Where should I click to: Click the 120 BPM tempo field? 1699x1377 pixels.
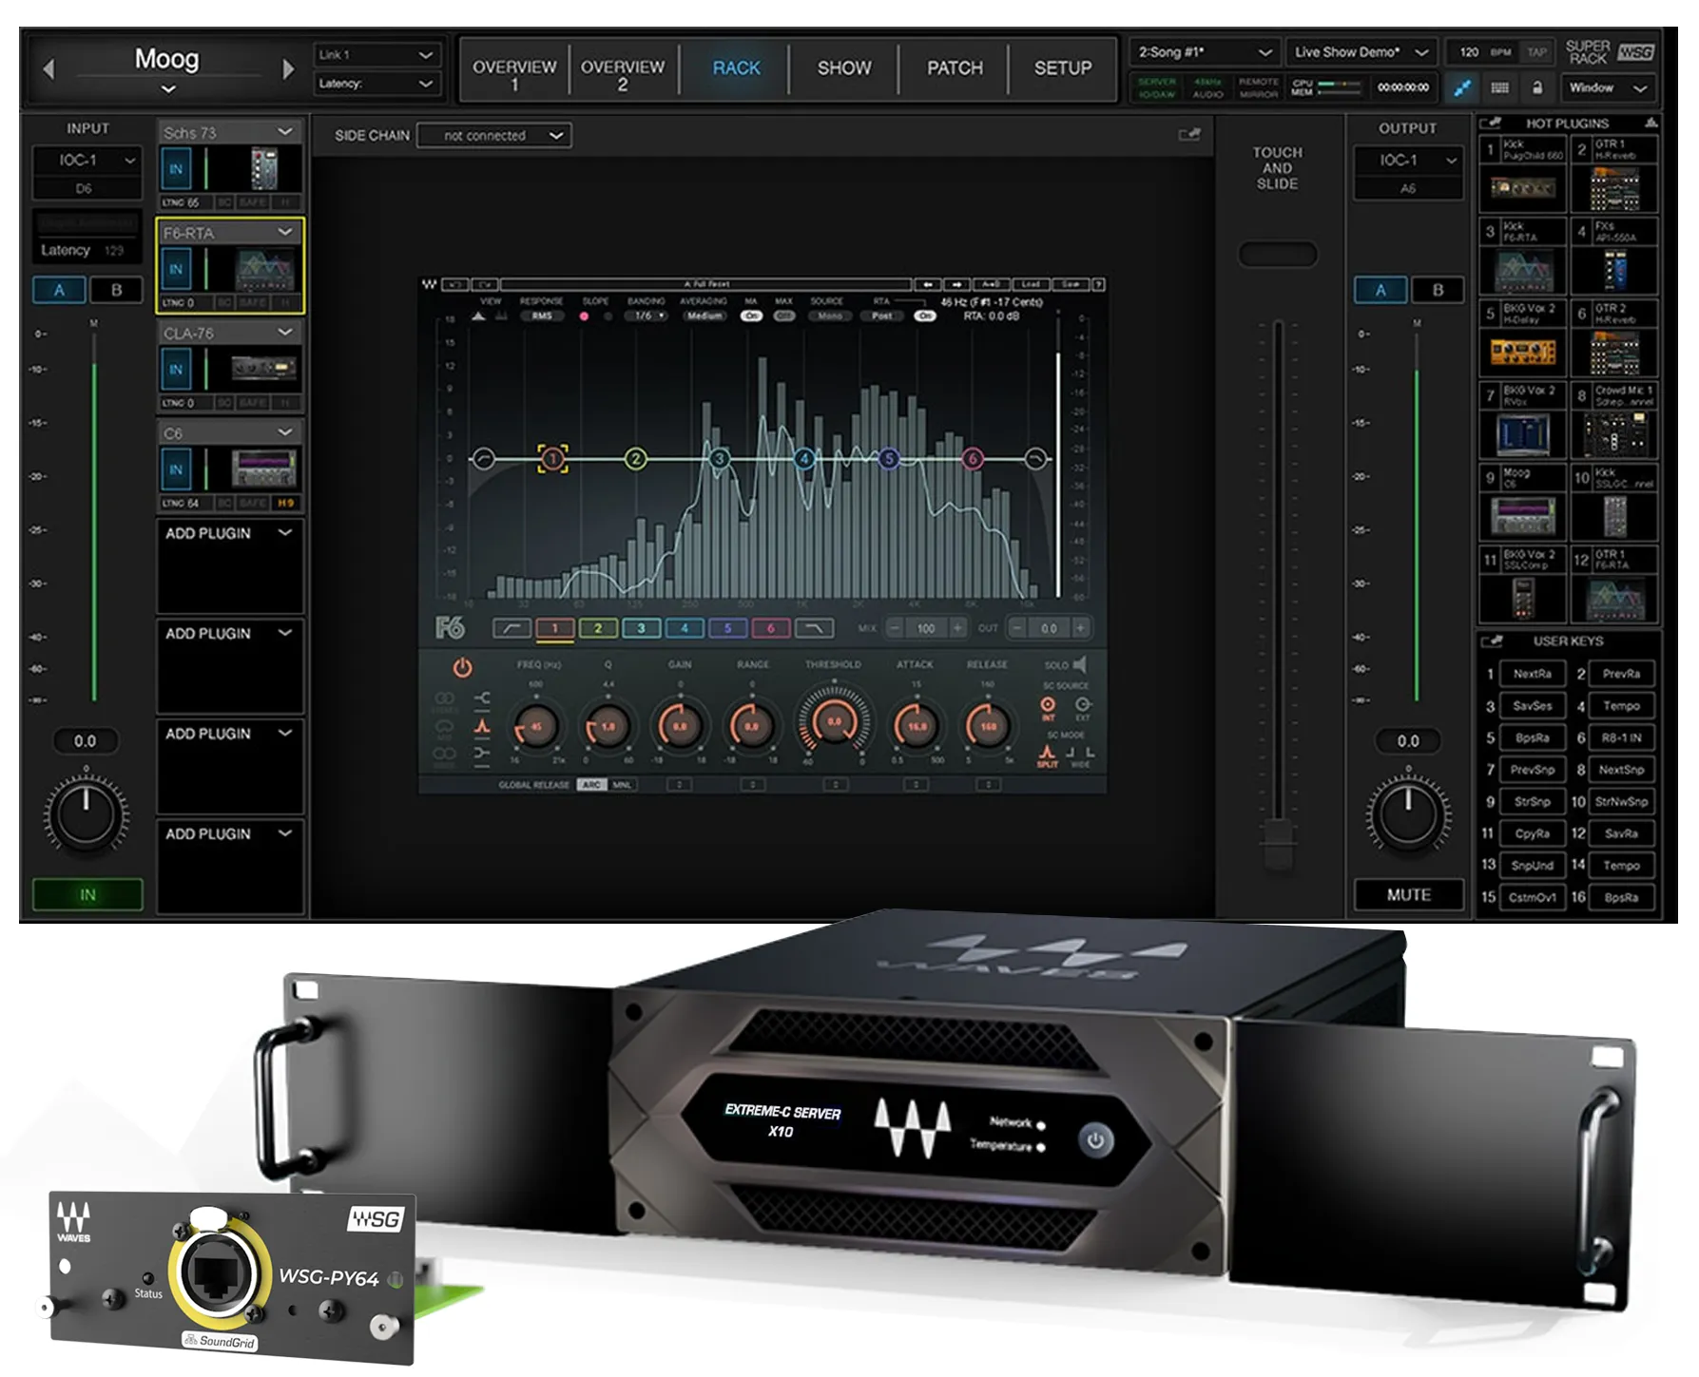[1482, 52]
